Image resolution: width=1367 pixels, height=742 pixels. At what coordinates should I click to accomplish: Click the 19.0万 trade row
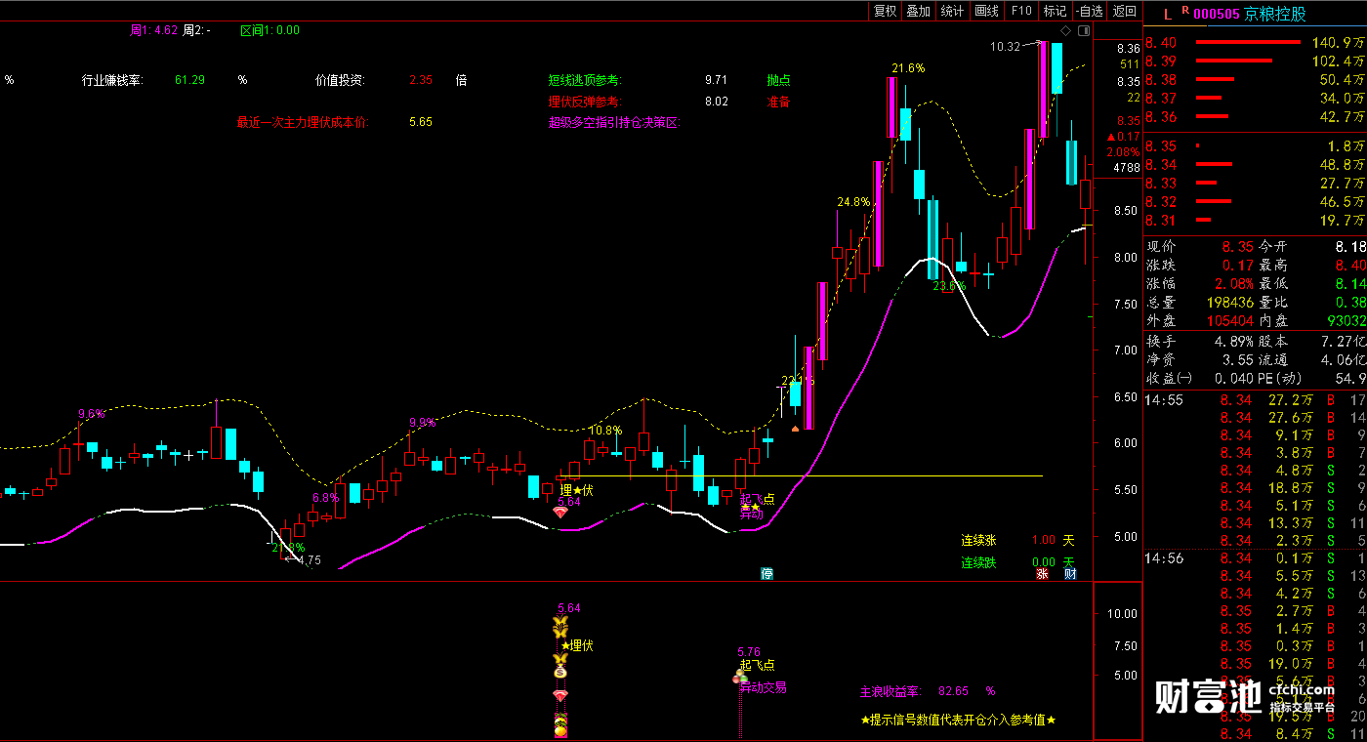click(x=1255, y=664)
